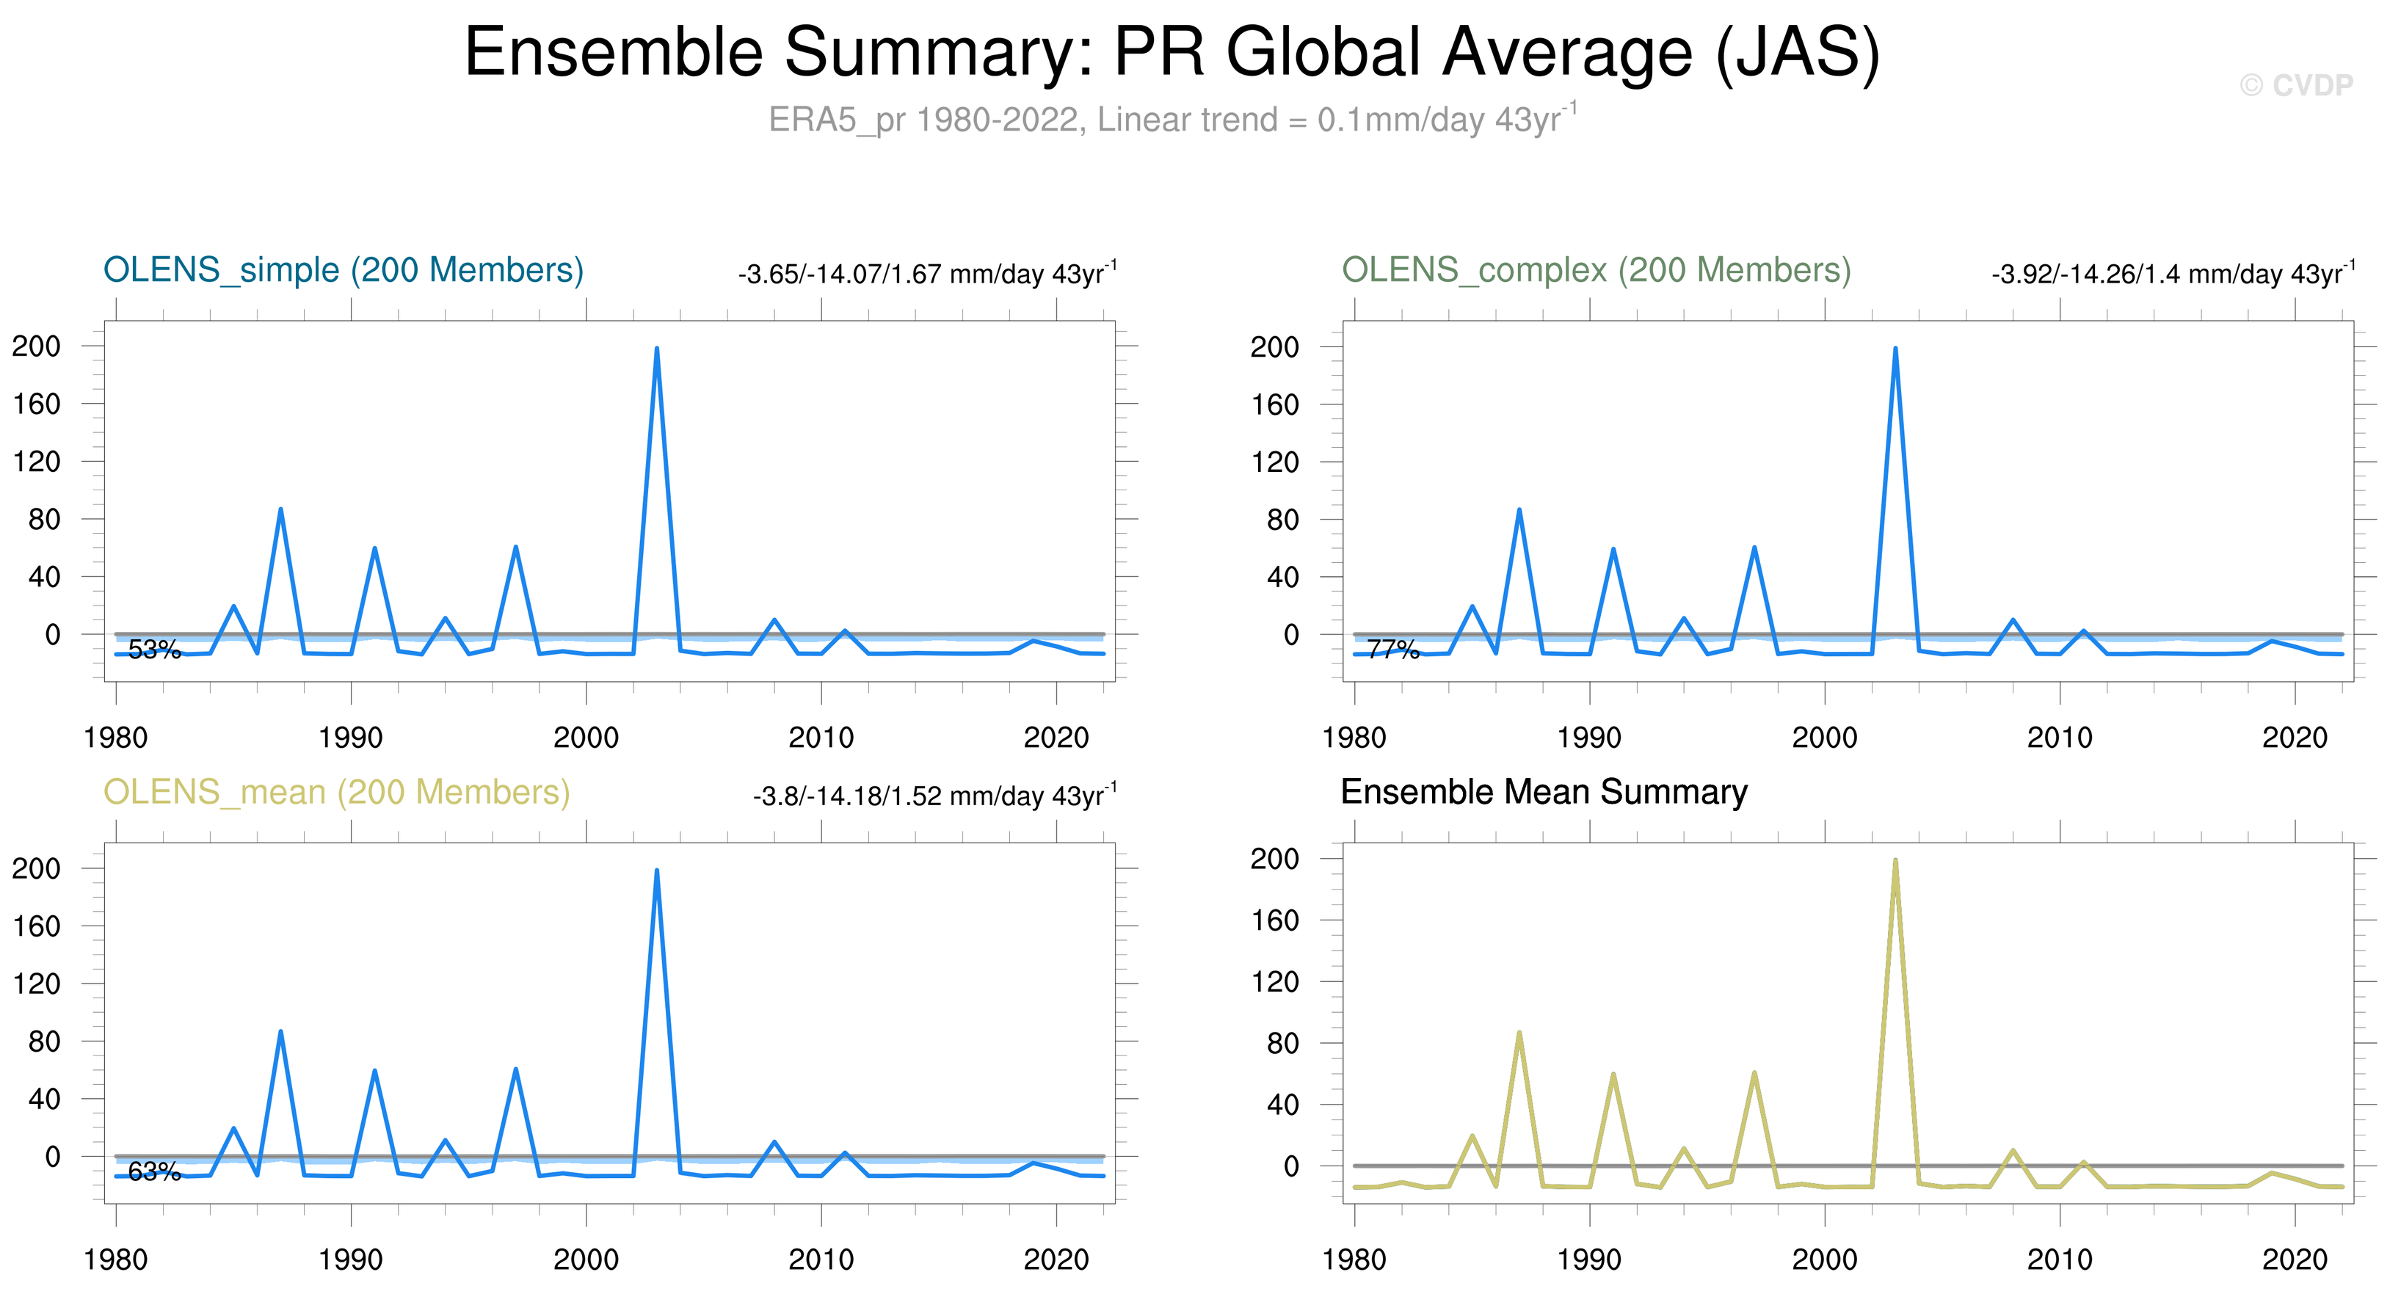Click the 1990 x-axis label under OLENS_complex
The image size is (2390, 1294).
coord(1588,738)
